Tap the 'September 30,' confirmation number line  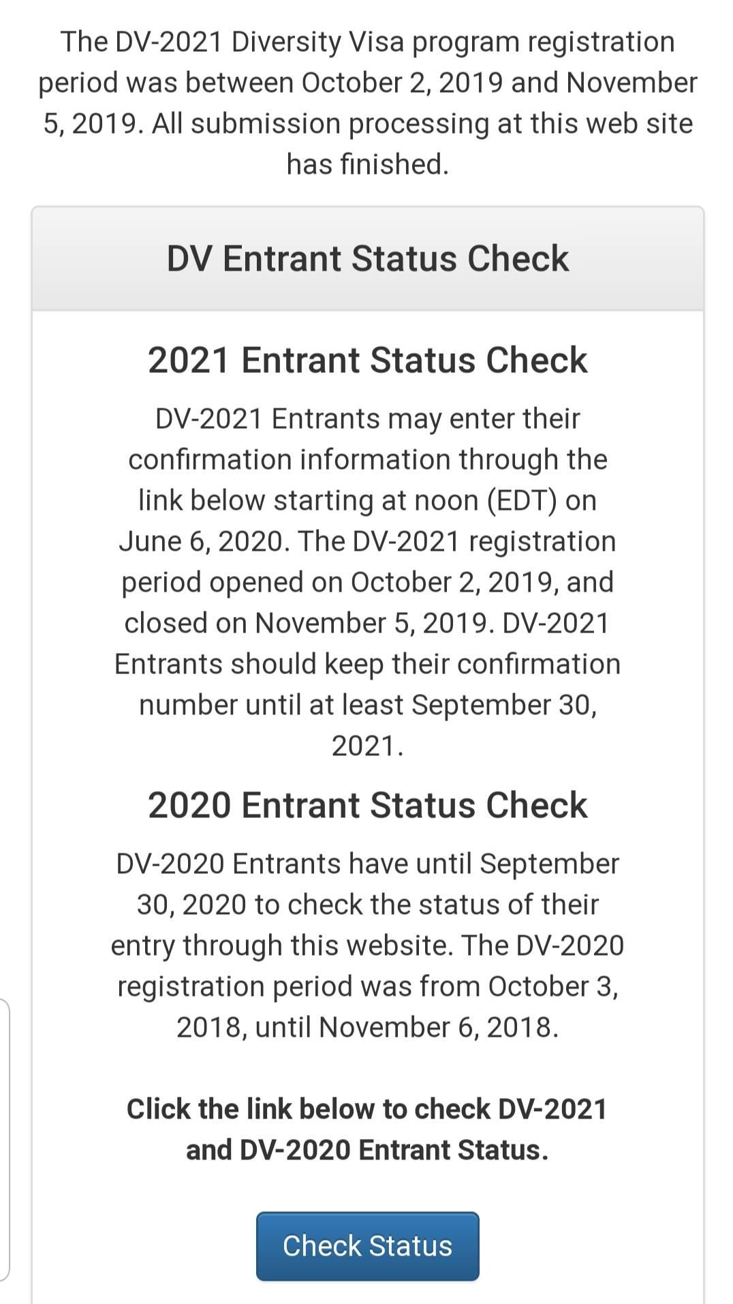pyautogui.click(x=504, y=706)
